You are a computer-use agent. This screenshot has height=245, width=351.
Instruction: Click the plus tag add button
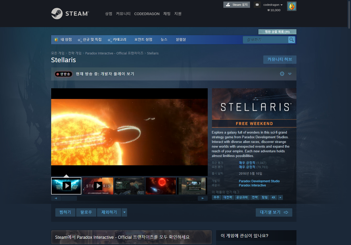[x=280, y=198]
